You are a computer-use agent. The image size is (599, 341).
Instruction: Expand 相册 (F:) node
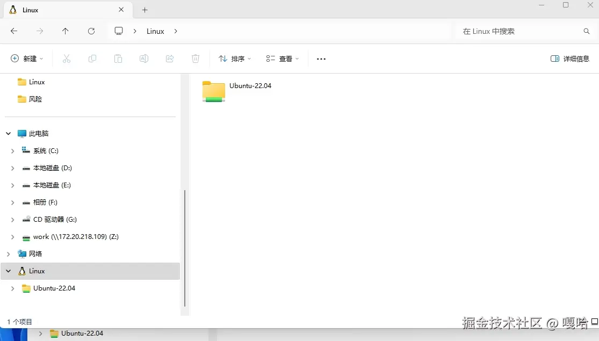pos(12,202)
